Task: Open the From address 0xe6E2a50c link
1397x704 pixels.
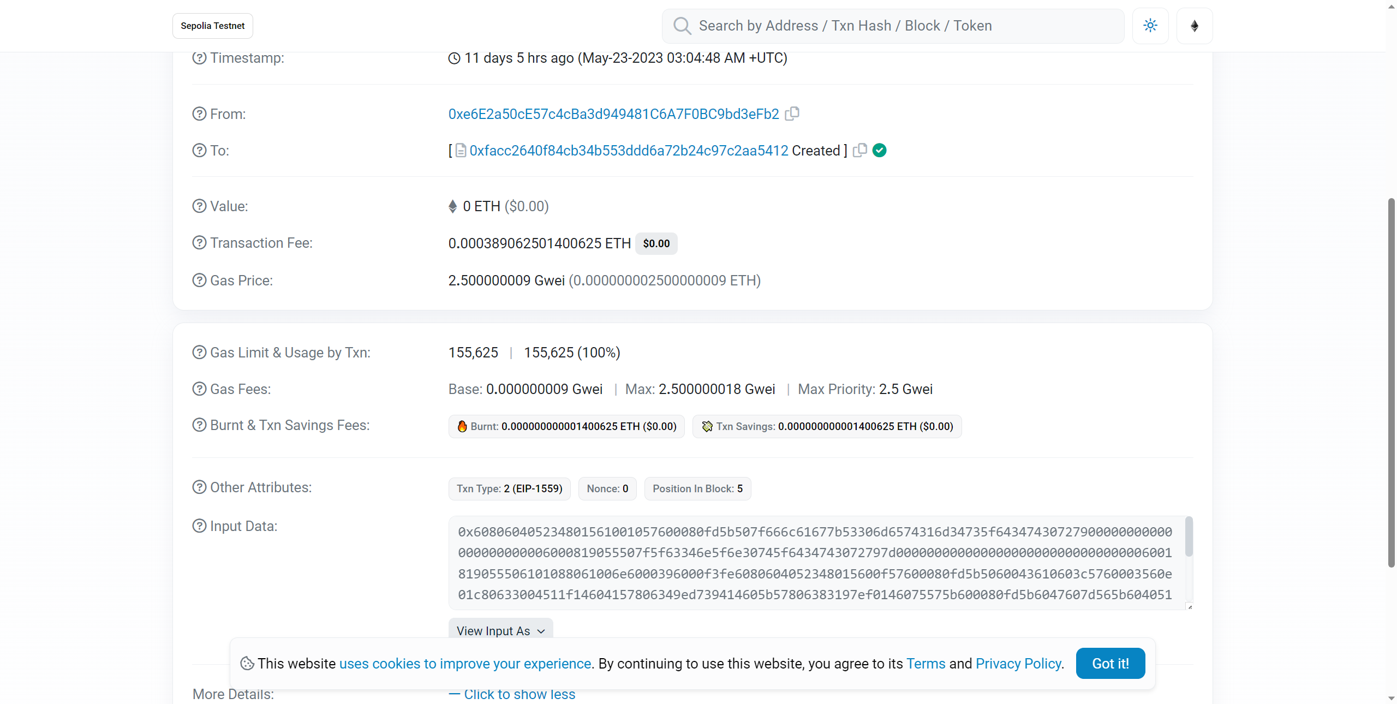Action: [x=613, y=114]
